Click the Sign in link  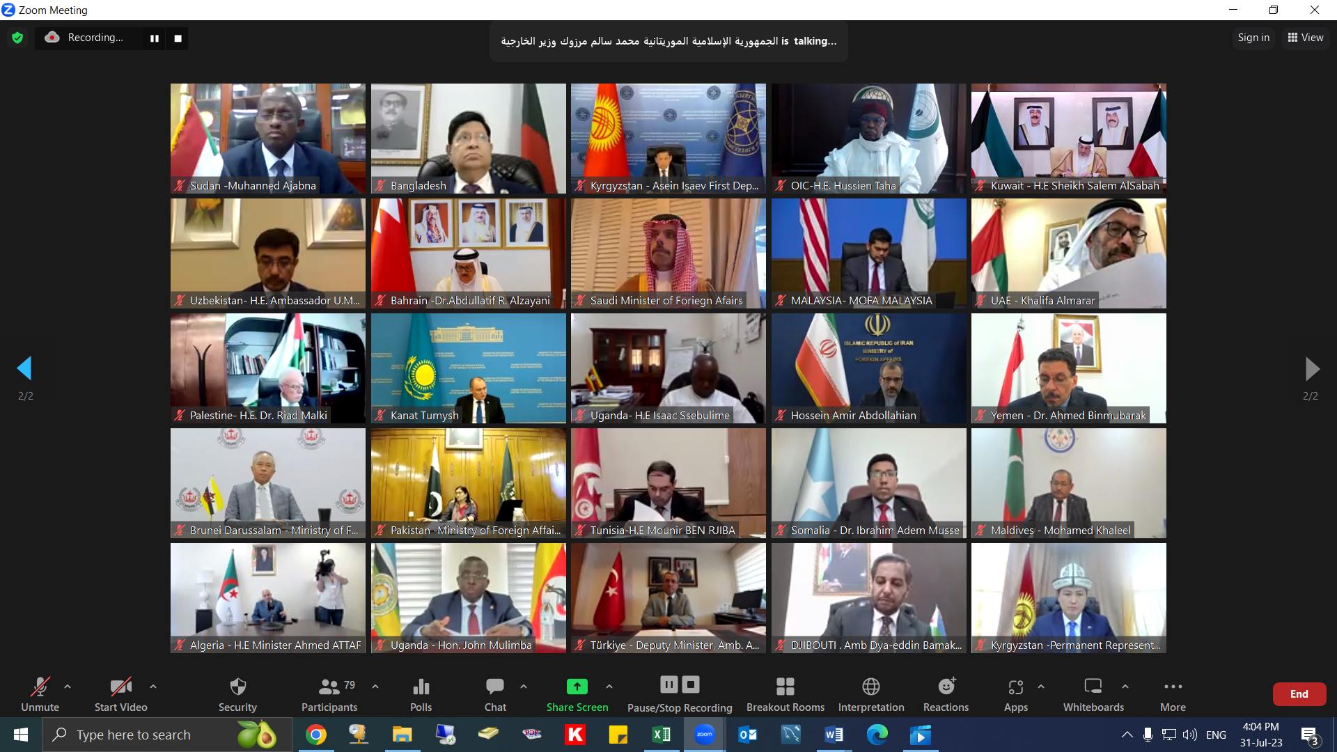1253,38
